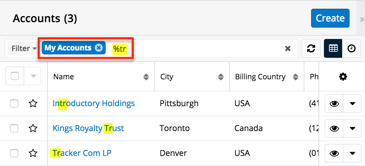The width and height of the screenshot is (365, 166).
Task: Open the Tracker Com LP account link
Action: point(82,153)
